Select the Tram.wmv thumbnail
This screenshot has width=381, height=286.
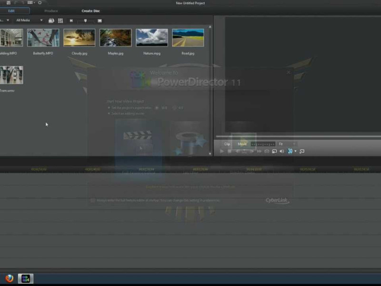(x=11, y=75)
